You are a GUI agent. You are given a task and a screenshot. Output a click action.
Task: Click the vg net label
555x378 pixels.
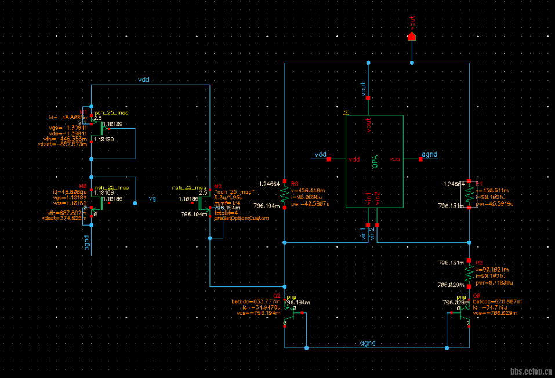pos(153,198)
